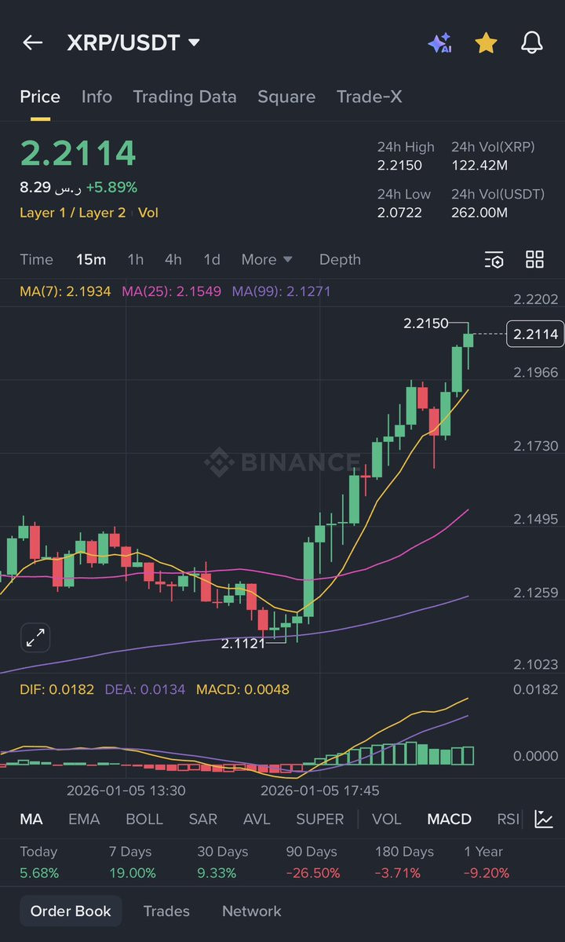Go back with the left arrow icon
This screenshot has width=565, height=942.
tap(32, 42)
